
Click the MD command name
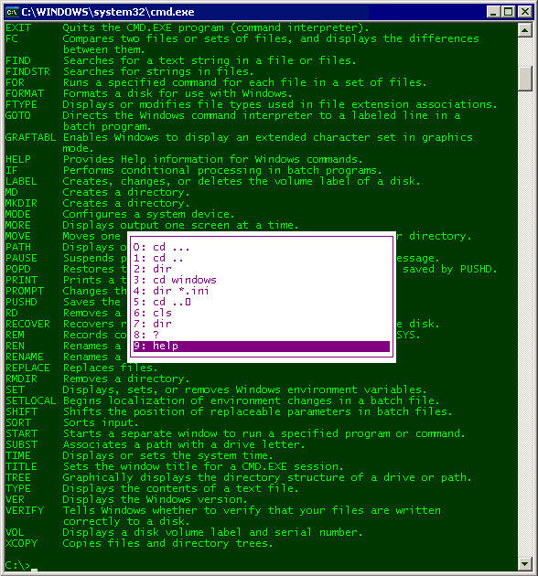[12, 193]
